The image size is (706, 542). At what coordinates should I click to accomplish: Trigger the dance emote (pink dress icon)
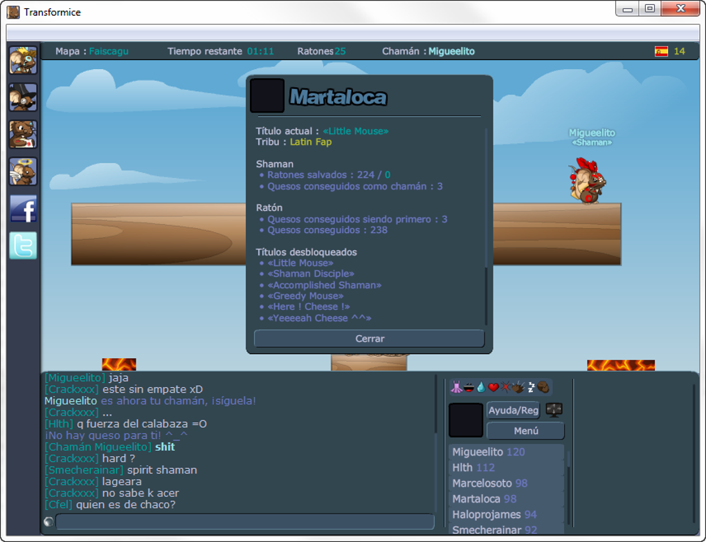(x=456, y=387)
